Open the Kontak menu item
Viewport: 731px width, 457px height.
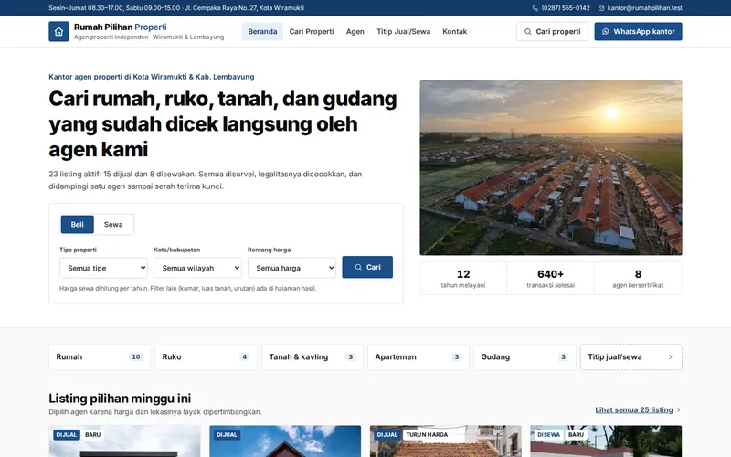coord(454,32)
